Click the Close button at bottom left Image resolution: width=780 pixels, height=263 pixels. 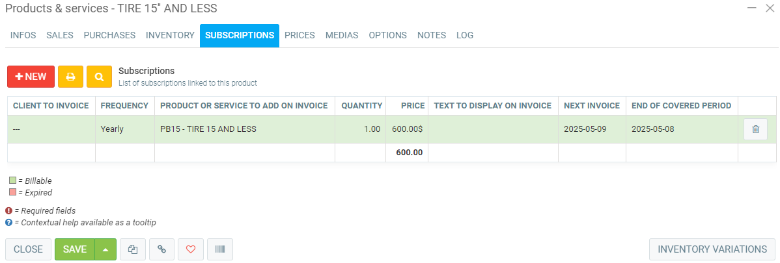point(28,249)
